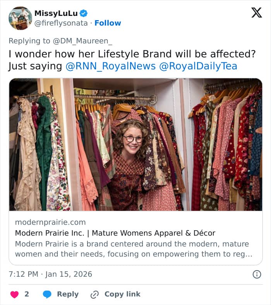Viewport: 271px width, 305px height.
Task: Click the Copy link text
Action: [x=122, y=295]
